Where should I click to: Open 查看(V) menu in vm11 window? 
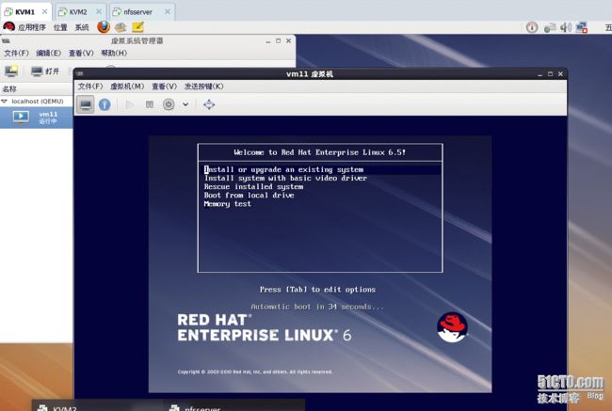pyautogui.click(x=164, y=87)
